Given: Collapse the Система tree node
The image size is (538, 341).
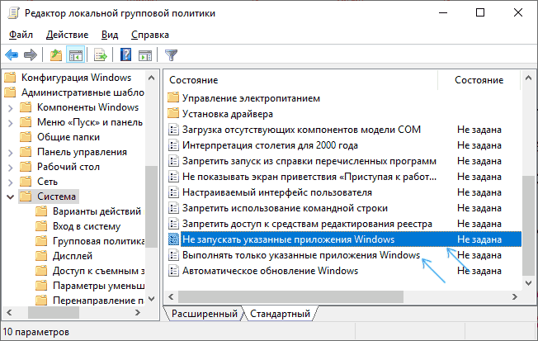Looking at the screenshot, I should [10, 197].
